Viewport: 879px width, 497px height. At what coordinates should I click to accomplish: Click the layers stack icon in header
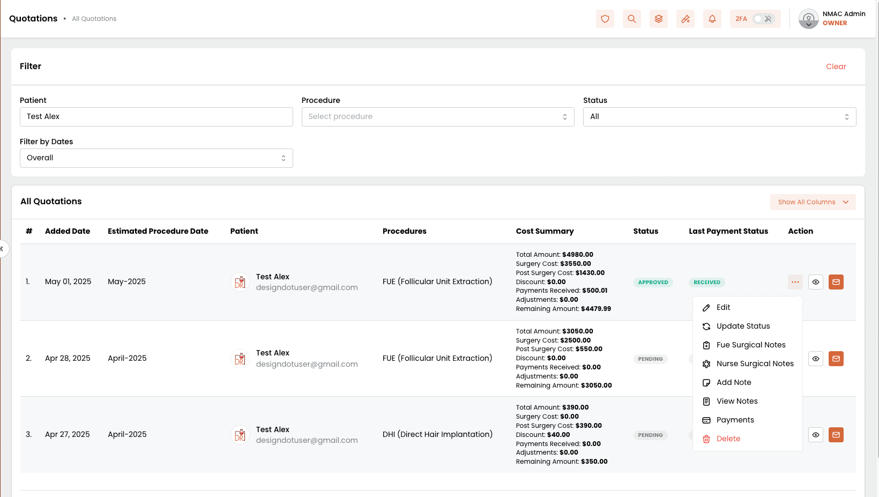658,19
